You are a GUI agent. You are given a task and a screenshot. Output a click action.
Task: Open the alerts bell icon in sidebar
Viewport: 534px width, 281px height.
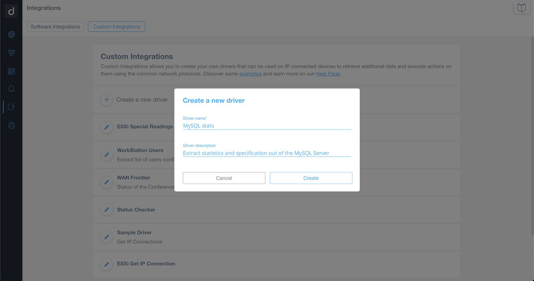(11, 89)
